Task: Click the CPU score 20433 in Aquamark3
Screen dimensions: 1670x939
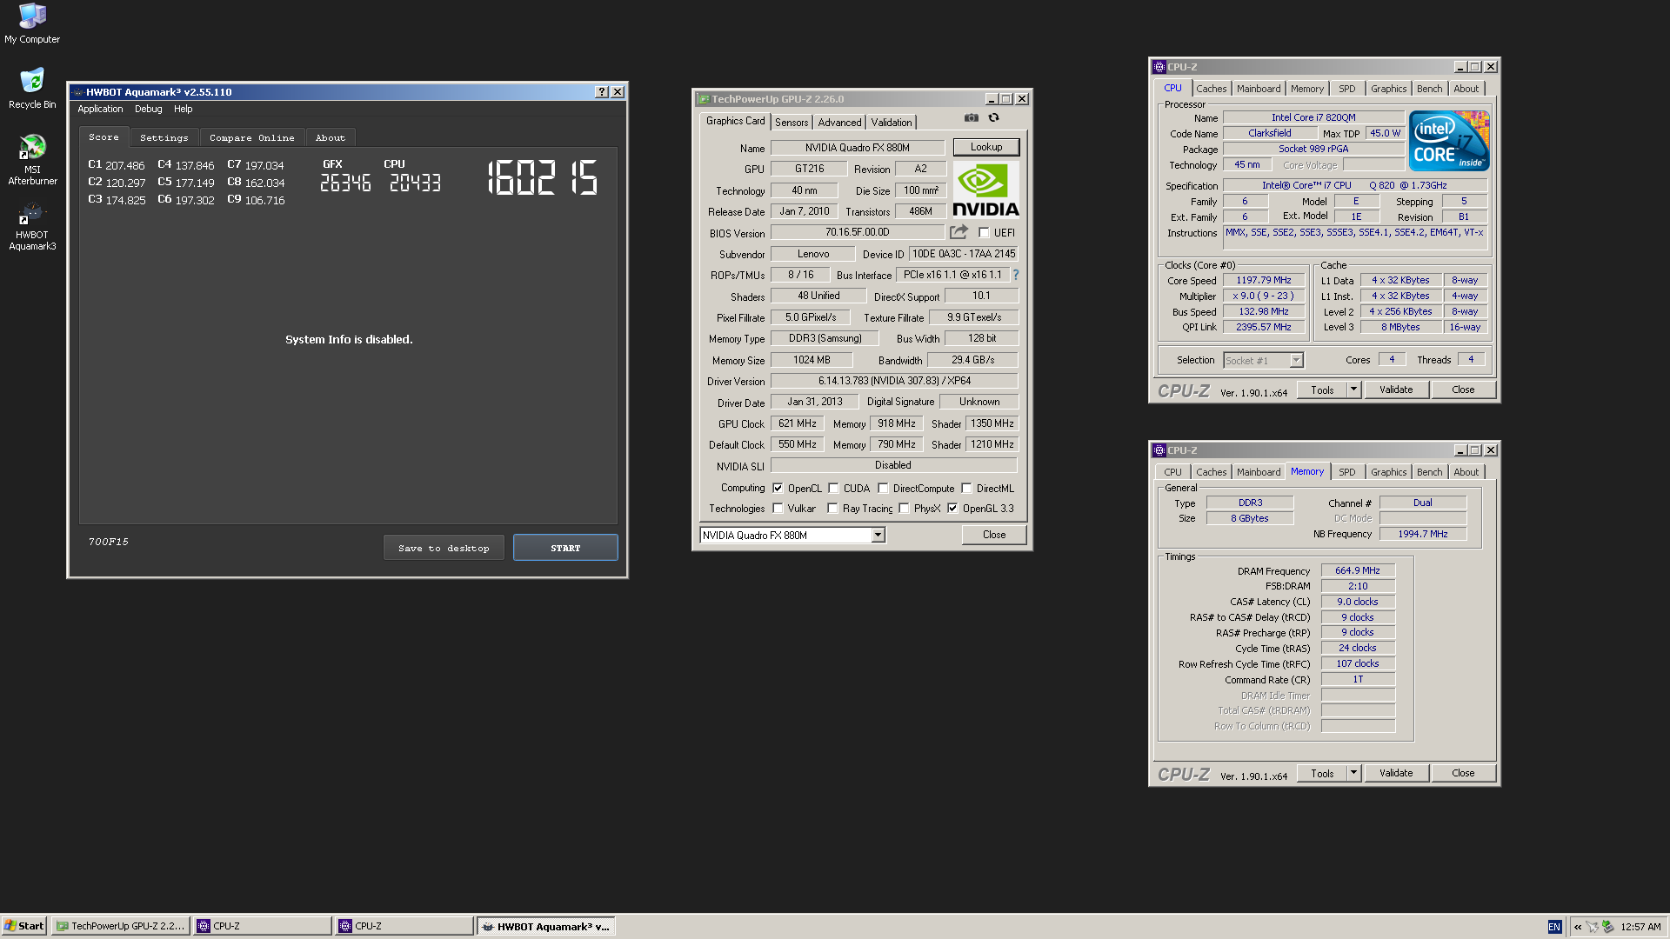Action: [x=415, y=183]
